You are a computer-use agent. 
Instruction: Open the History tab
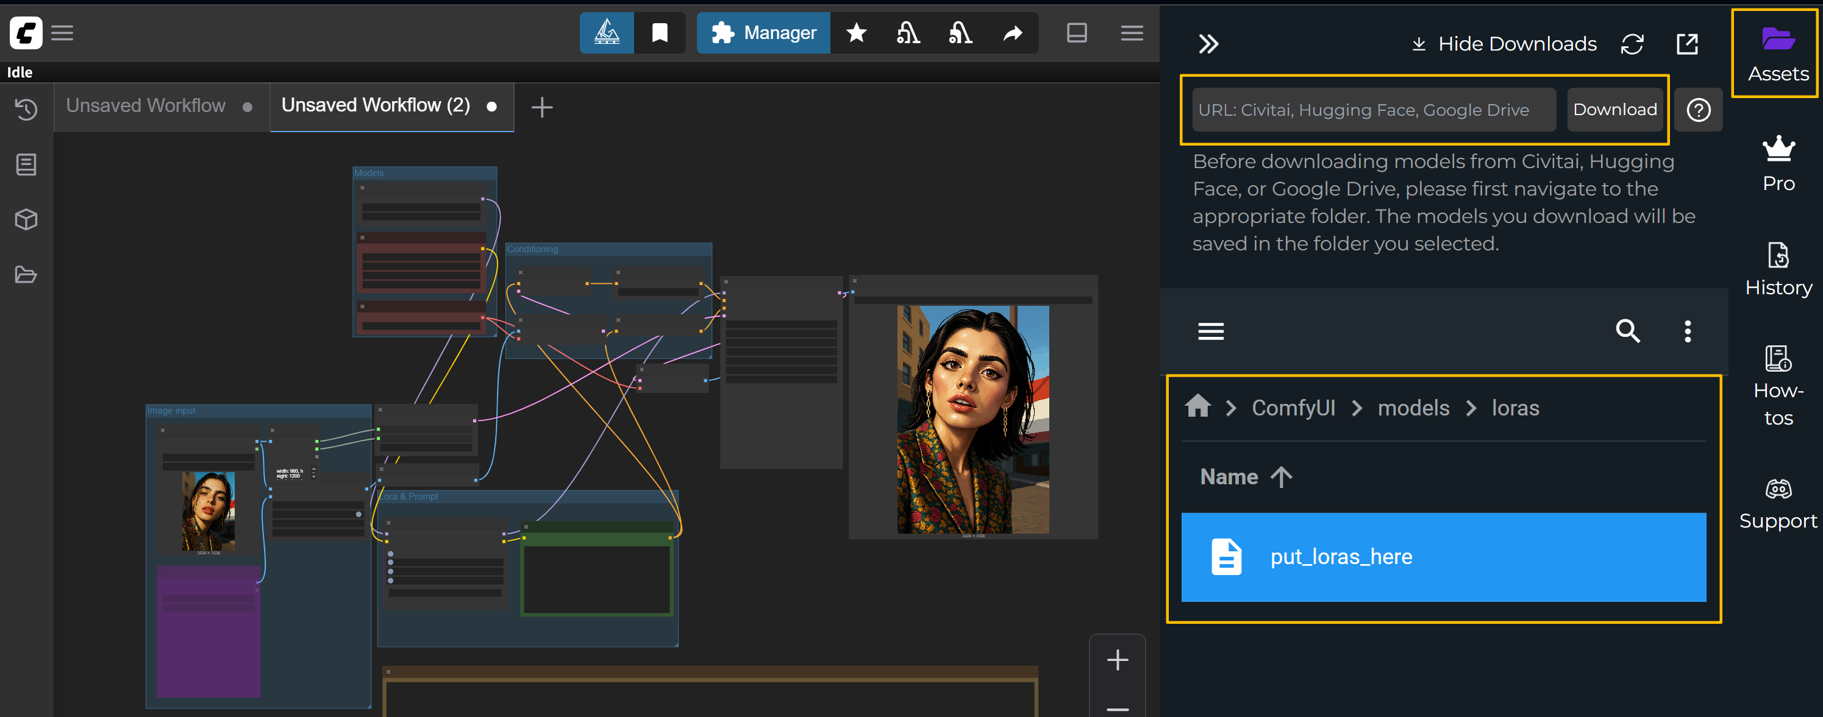click(x=1777, y=269)
